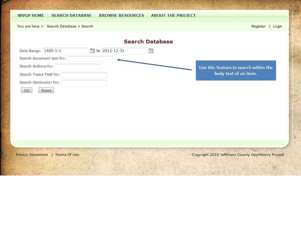Focus Search Geolocator input field
This screenshot has width=301, height=226.
84,83
